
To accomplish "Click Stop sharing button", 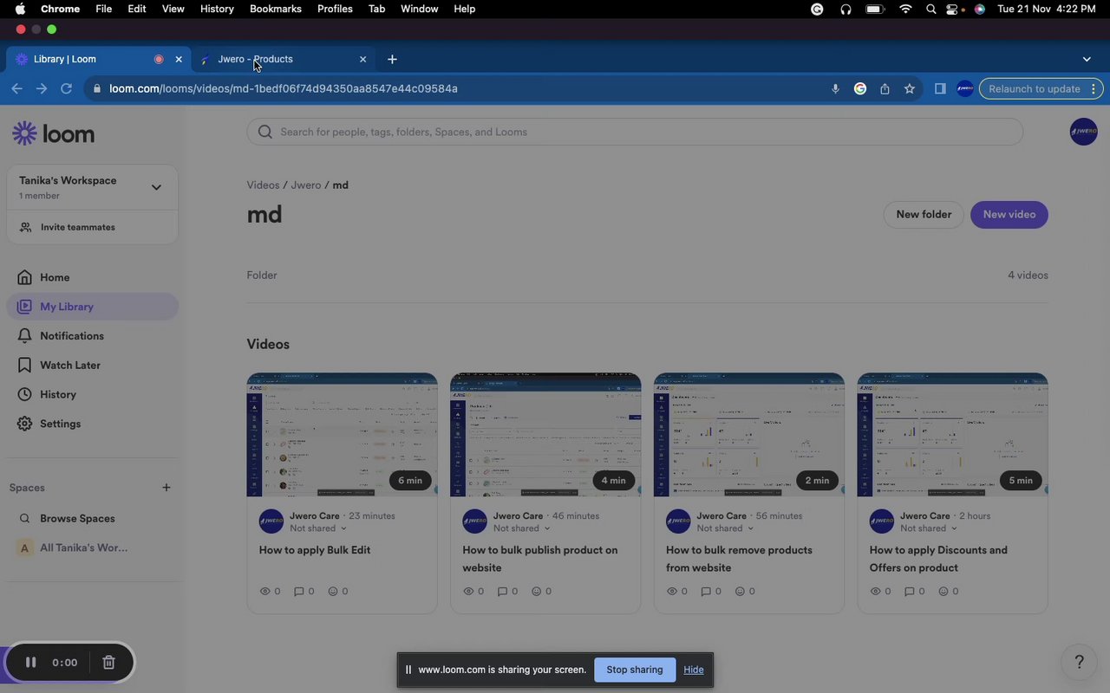I will (x=635, y=670).
